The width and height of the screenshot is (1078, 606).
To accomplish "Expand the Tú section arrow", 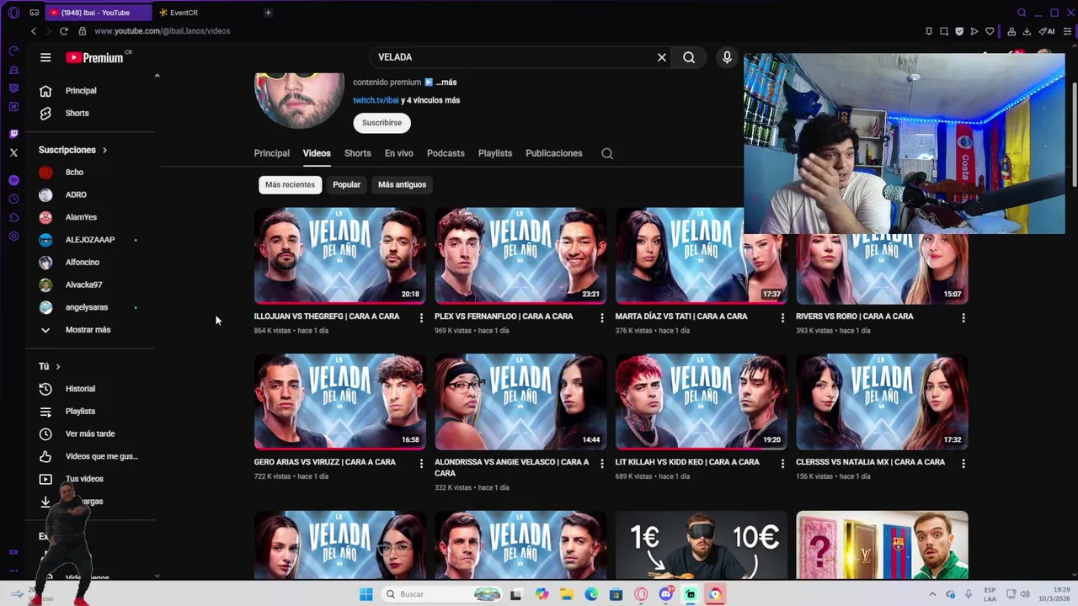I will (x=57, y=366).
